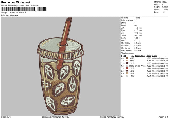Image resolution: width=169 pixels, height=119 pixels.
Task: Click the Crème White color swatch
Action: point(127,66)
